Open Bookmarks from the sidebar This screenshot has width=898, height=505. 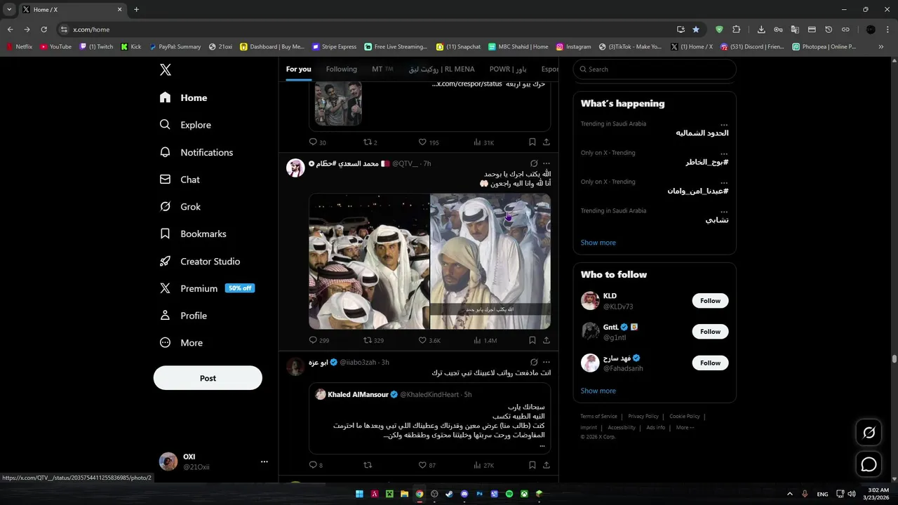193,234
